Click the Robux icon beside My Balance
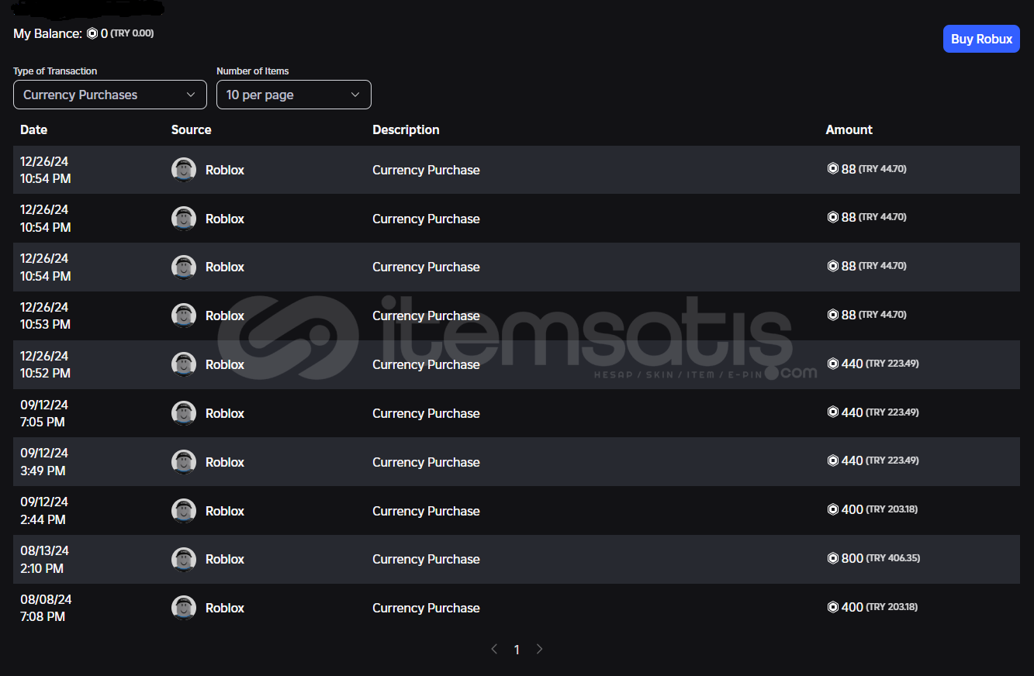Viewport: 1034px width, 676px height. pyautogui.click(x=92, y=34)
